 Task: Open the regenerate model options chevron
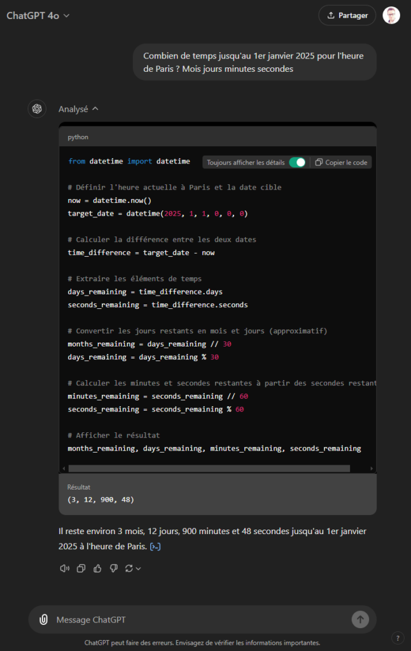tap(139, 569)
